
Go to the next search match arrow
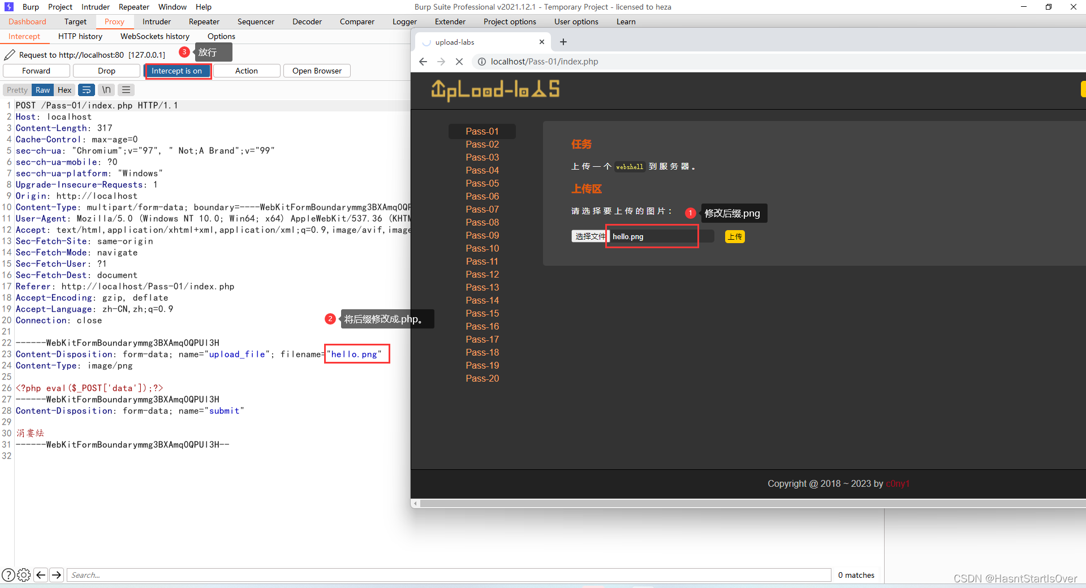pos(57,575)
